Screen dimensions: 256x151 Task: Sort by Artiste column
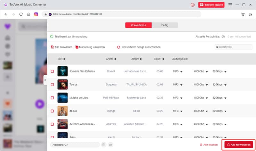111,59
